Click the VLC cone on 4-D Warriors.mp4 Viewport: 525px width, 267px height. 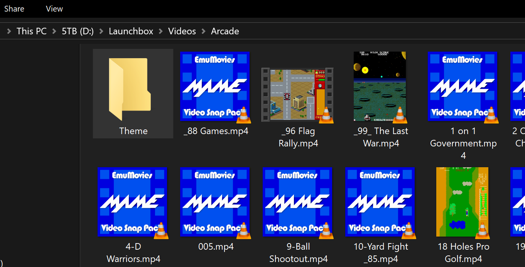coord(161,230)
